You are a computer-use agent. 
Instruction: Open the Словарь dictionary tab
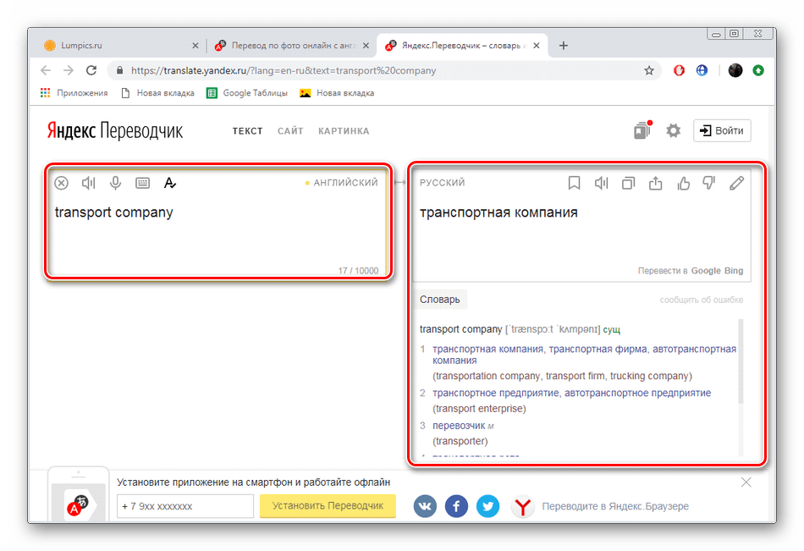point(440,299)
